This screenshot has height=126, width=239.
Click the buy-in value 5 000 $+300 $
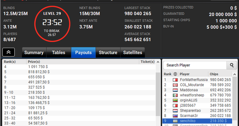[222, 27]
